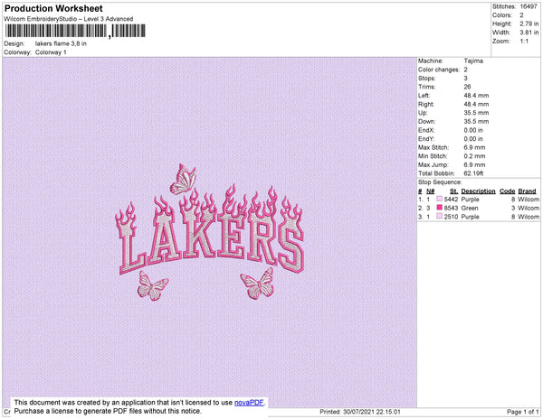This screenshot has height=419, width=543.
Task: Click 'Printed: 30/07/2021 22.15.01' footer text
Action: [x=360, y=412]
